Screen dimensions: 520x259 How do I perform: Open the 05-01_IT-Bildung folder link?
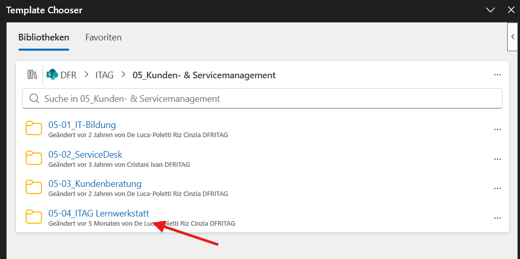click(82, 125)
